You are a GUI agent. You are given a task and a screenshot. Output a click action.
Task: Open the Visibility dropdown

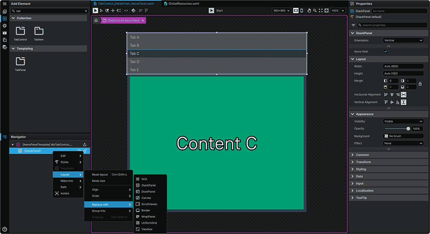403,121
